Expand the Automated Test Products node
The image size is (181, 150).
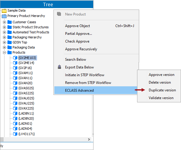pos(4,32)
